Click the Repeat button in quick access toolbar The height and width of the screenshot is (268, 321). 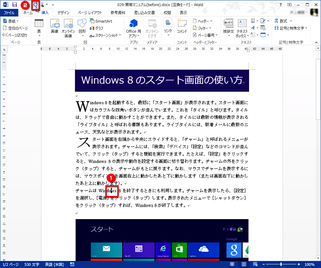tap(36, 5)
